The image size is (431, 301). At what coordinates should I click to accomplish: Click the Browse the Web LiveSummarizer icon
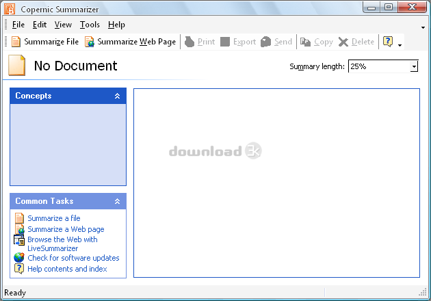(x=19, y=240)
